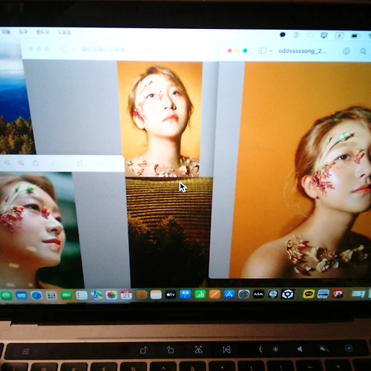Viewport: 371px width, 371px height.
Task: Click the oddsssssong_2... window title
Action: pos(302,51)
